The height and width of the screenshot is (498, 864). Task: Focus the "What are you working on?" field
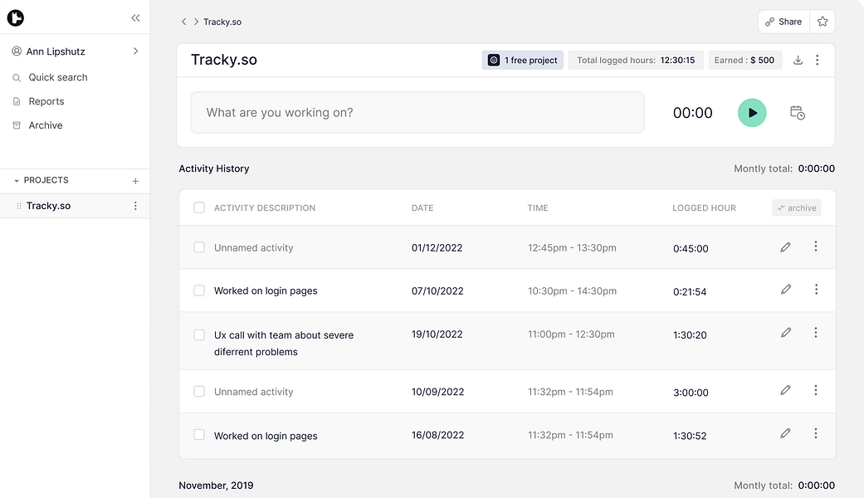point(417,112)
